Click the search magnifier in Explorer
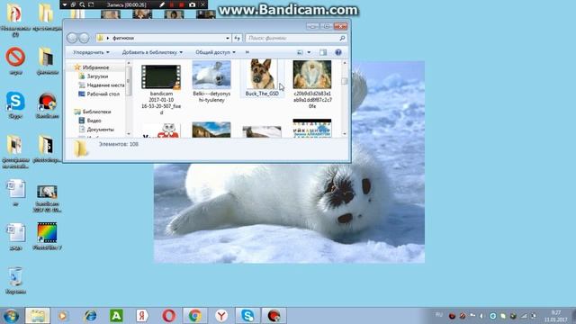The width and height of the screenshot is (576, 324). pyautogui.click(x=342, y=38)
